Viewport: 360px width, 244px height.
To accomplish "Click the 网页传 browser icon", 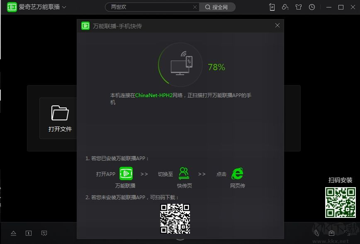I will (x=237, y=173).
